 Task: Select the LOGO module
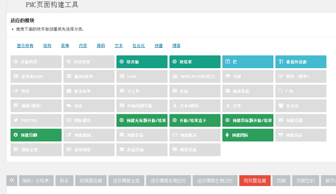point(142,77)
